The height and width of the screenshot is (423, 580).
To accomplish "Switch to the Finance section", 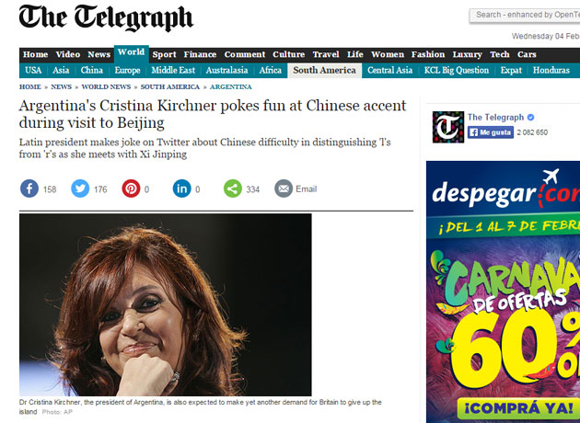I will [x=200, y=54].
